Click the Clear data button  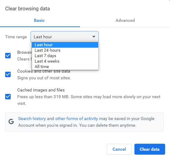point(150,149)
